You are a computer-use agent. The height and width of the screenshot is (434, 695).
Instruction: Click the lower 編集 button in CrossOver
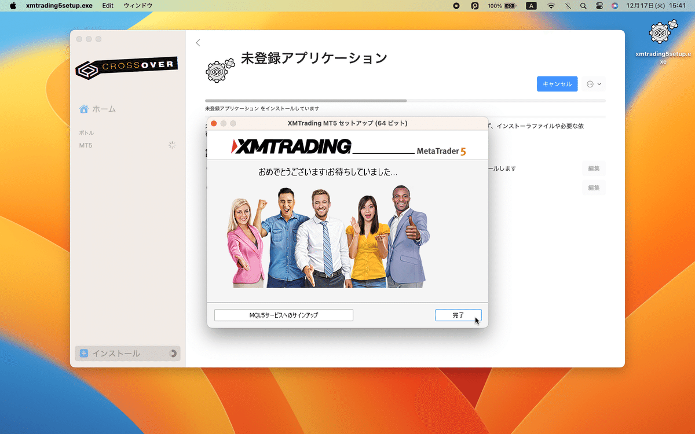pyautogui.click(x=594, y=187)
